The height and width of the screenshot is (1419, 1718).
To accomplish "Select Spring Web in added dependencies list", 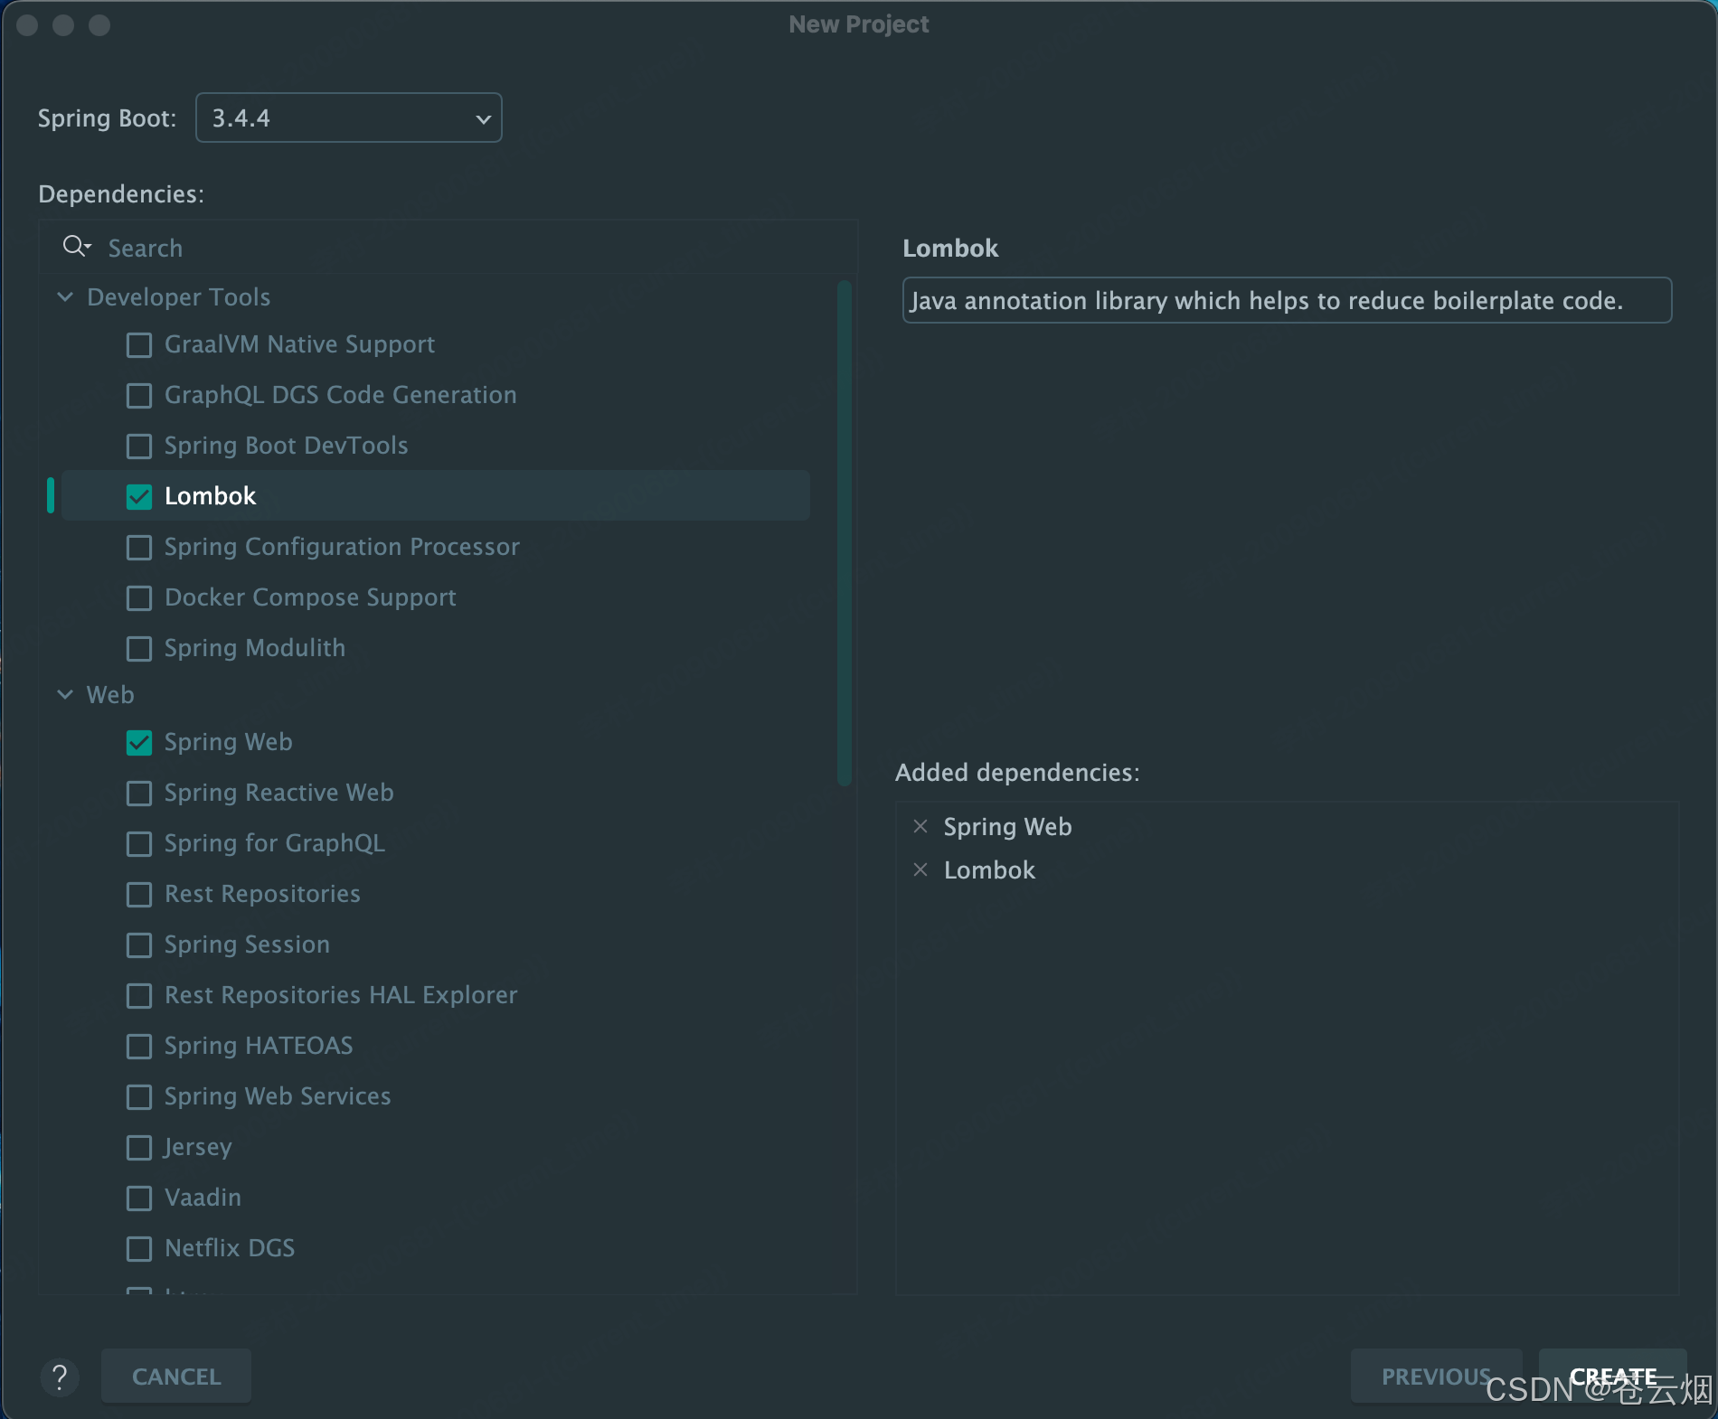I will click(1007, 826).
